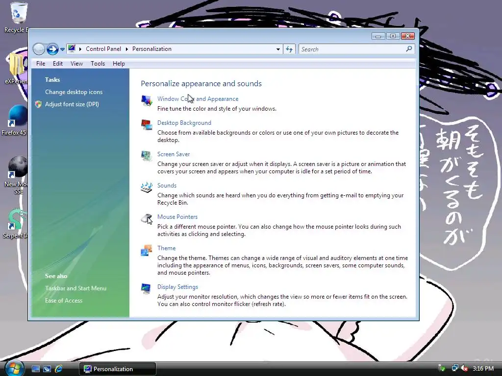Expand the address bar history dropdown
The image size is (502, 376).
click(278, 49)
